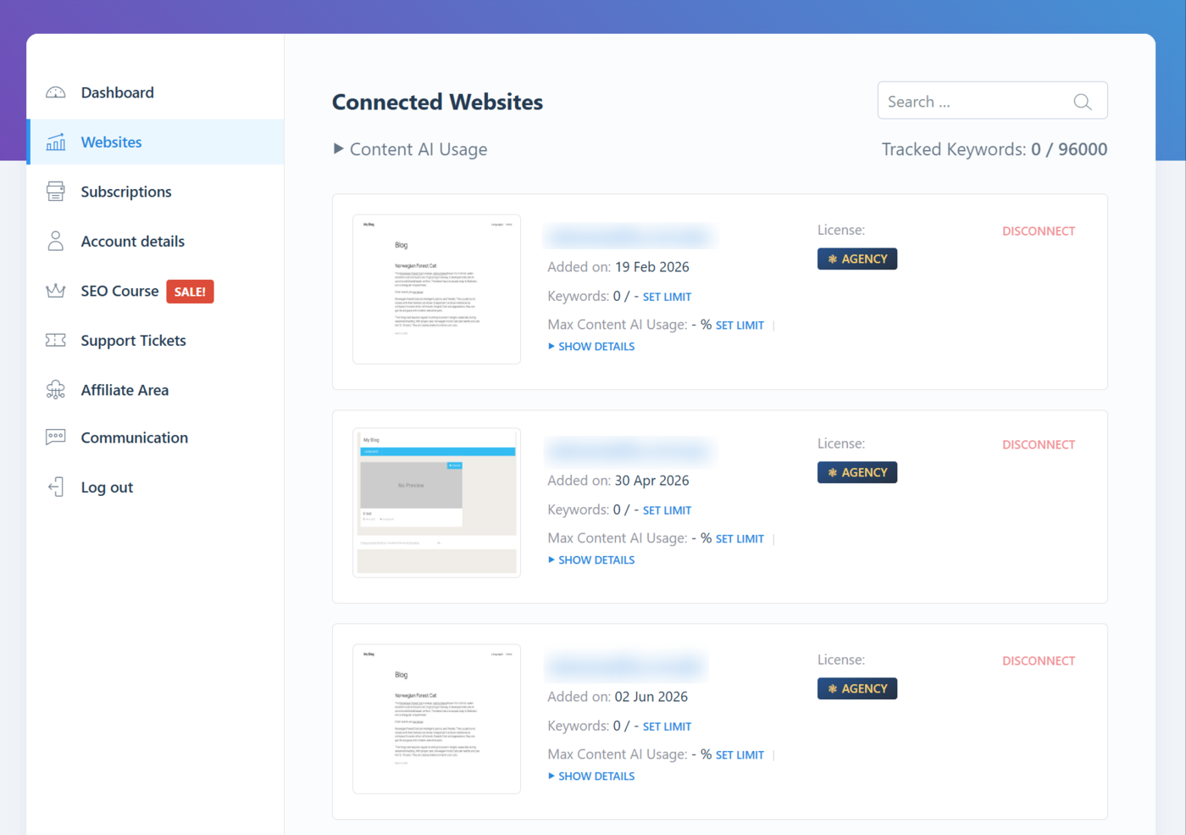Open thumbnail of site added 02 Jun 2026

tap(436, 719)
